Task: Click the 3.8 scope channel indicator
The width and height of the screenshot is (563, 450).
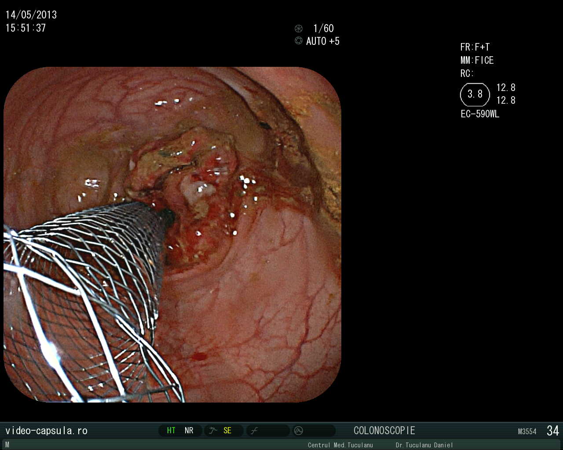Action: [475, 94]
